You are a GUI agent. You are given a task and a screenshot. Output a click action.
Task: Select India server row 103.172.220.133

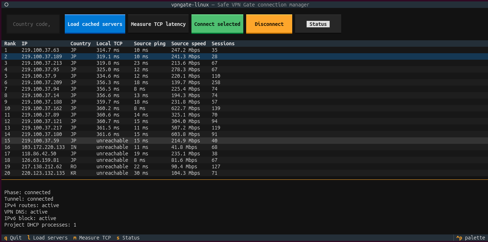pyautogui.click(x=244, y=147)
